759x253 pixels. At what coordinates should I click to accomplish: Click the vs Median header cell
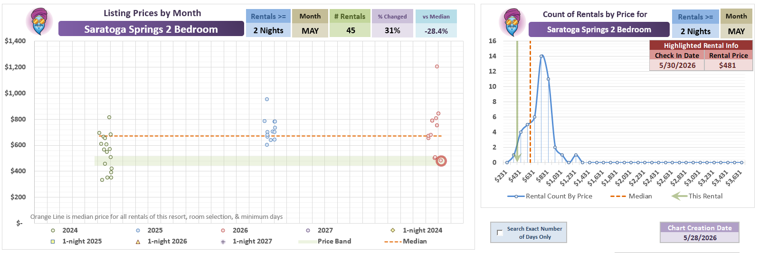coord(436,16)
